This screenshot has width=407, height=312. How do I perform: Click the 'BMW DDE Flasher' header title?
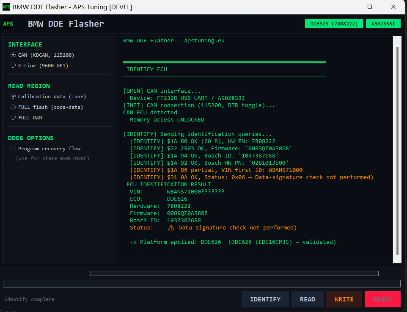click(66, 24)
